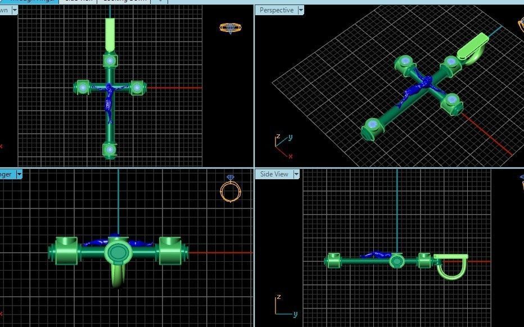
Task: Open the Side View viewport dropdown arrow
Action: (296, 174)
